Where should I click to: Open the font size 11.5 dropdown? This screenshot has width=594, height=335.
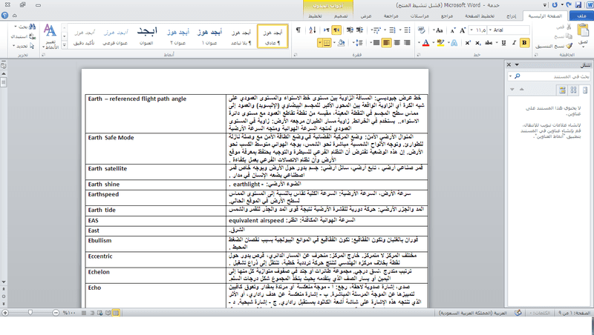[471, 30]
